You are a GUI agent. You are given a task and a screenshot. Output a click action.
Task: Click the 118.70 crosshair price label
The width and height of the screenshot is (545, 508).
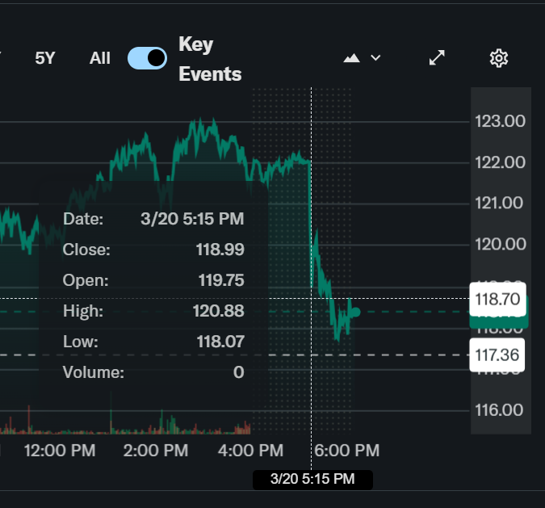pos(497,299)
